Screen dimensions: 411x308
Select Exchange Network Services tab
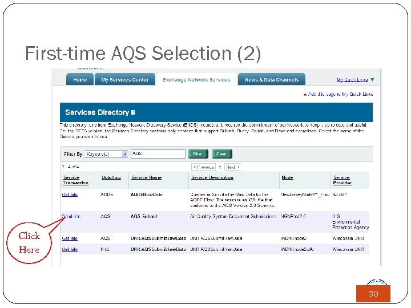click(196, 80)
